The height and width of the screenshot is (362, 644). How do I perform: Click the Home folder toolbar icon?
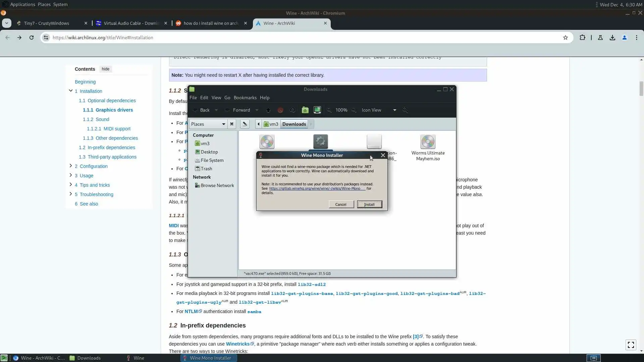[x=305, y=110]
